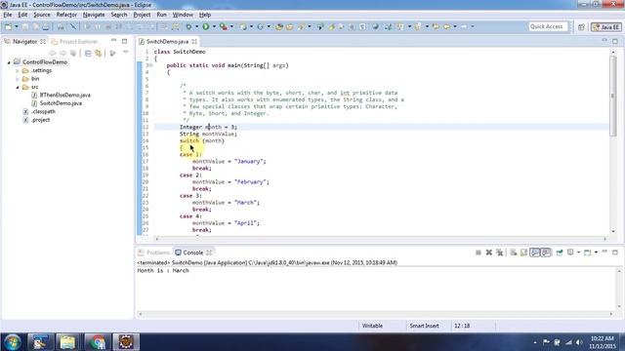
Task: Open the Debug dropdown arrow
Action: pos(196,26)
